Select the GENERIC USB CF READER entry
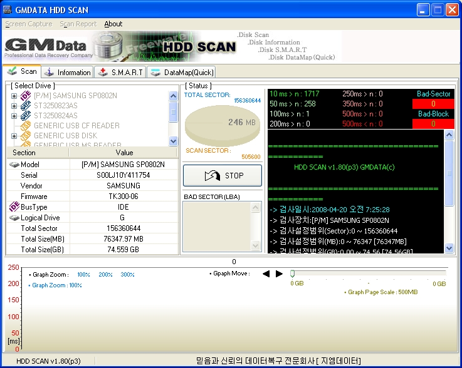 76,126
